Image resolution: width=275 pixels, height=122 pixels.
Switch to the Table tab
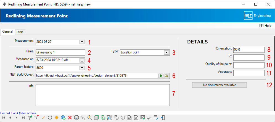coord(20,32)
